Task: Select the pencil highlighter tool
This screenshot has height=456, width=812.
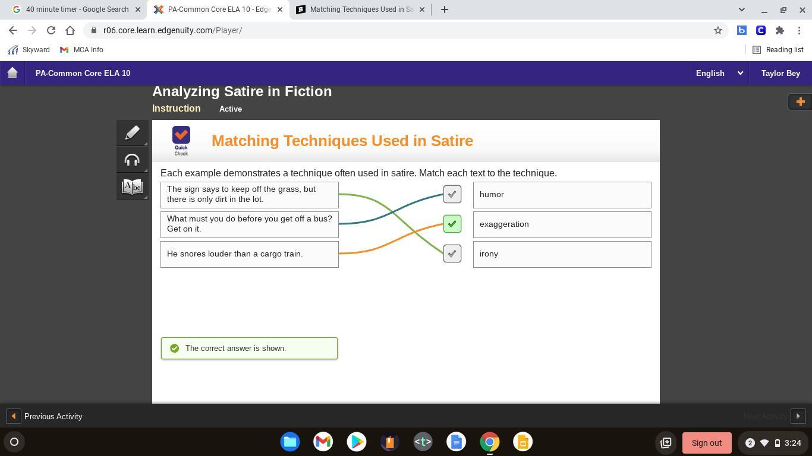Action: [132, 132]
